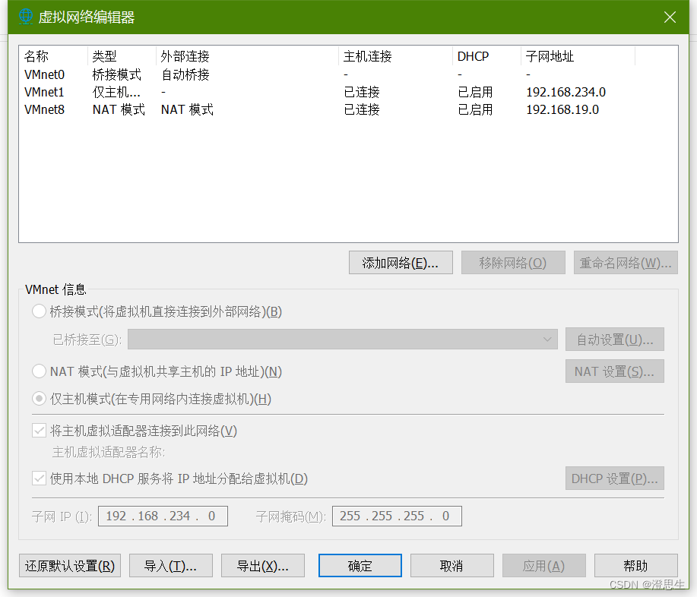Image resolution: width=697 pixels, height=597 pixels.
Task: Open DHCP 设置(P)... button
Action: 615,478
